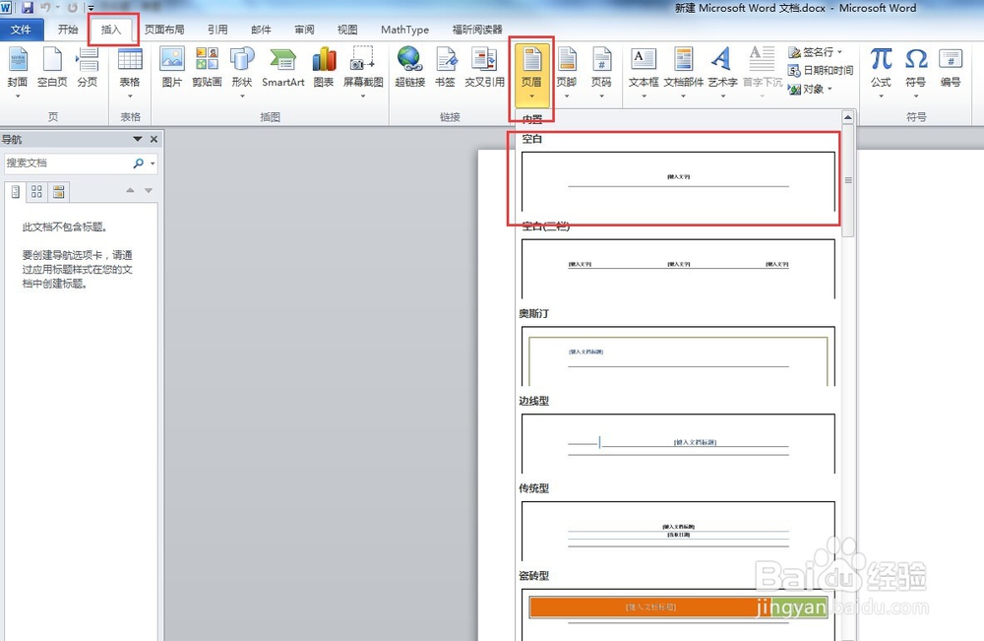This screenshot has width=984, height=641.
Task: Open the Foxit Reader (福昕阅读器) tab
Action: [x=477, y=30]
